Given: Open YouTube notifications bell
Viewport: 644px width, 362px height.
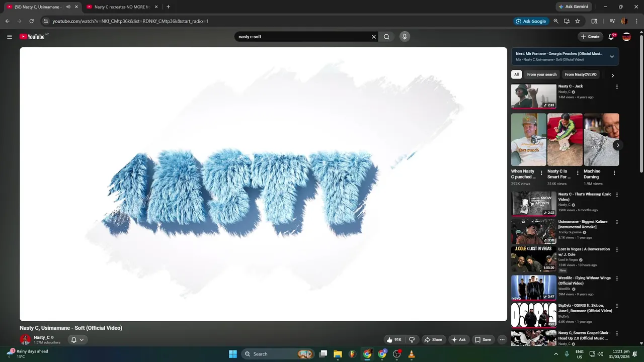Looking at the screenshot, I should click(612, 37).
